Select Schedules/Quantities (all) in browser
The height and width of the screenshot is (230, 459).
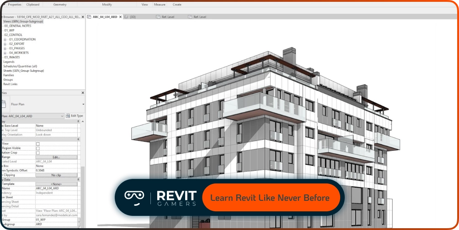20,66
